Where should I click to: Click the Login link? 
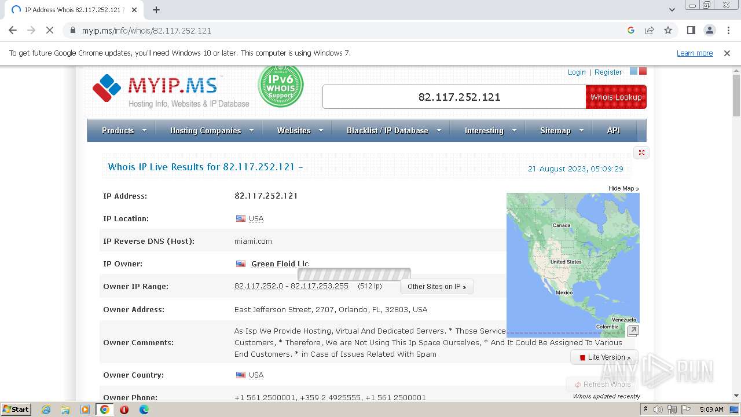coord(577,72)
